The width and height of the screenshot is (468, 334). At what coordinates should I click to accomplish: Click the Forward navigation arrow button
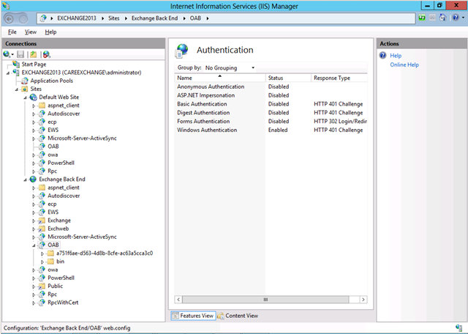coord(23,19)
